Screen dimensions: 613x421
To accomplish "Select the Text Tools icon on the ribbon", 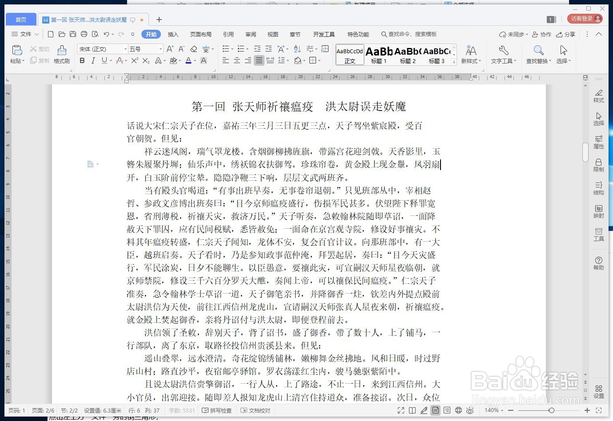I will 502,54.
